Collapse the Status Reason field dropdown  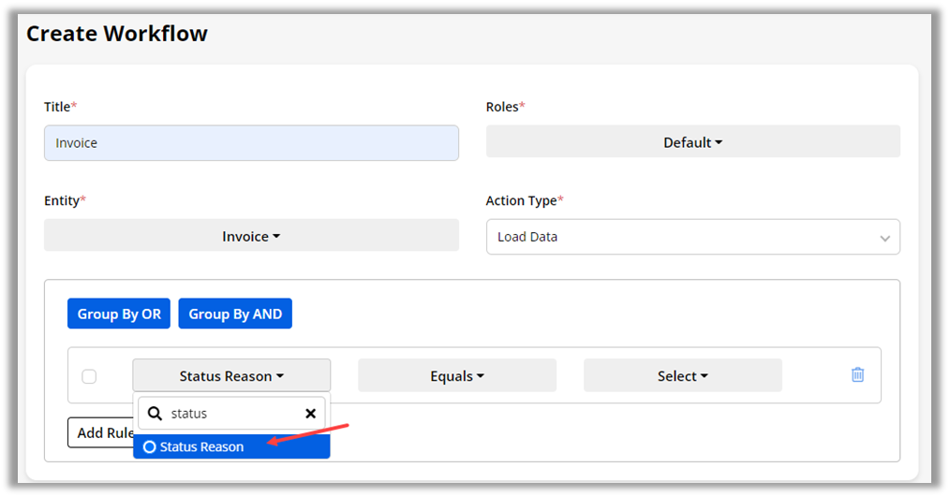231,375
